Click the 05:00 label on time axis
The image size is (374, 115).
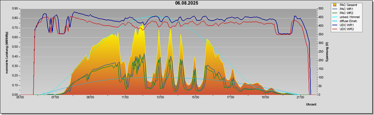[20, 97]
